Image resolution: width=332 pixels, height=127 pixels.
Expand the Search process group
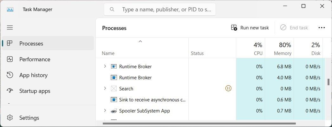(x=105, y=88)
